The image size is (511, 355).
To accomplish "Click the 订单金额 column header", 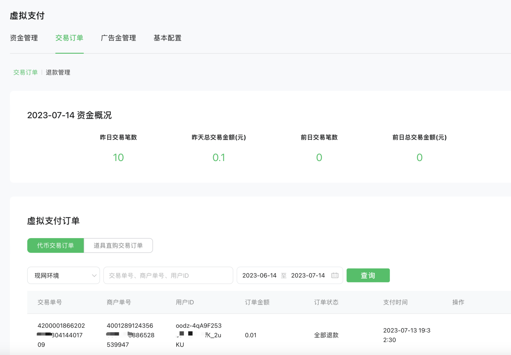I will click(x=257, y=302).
